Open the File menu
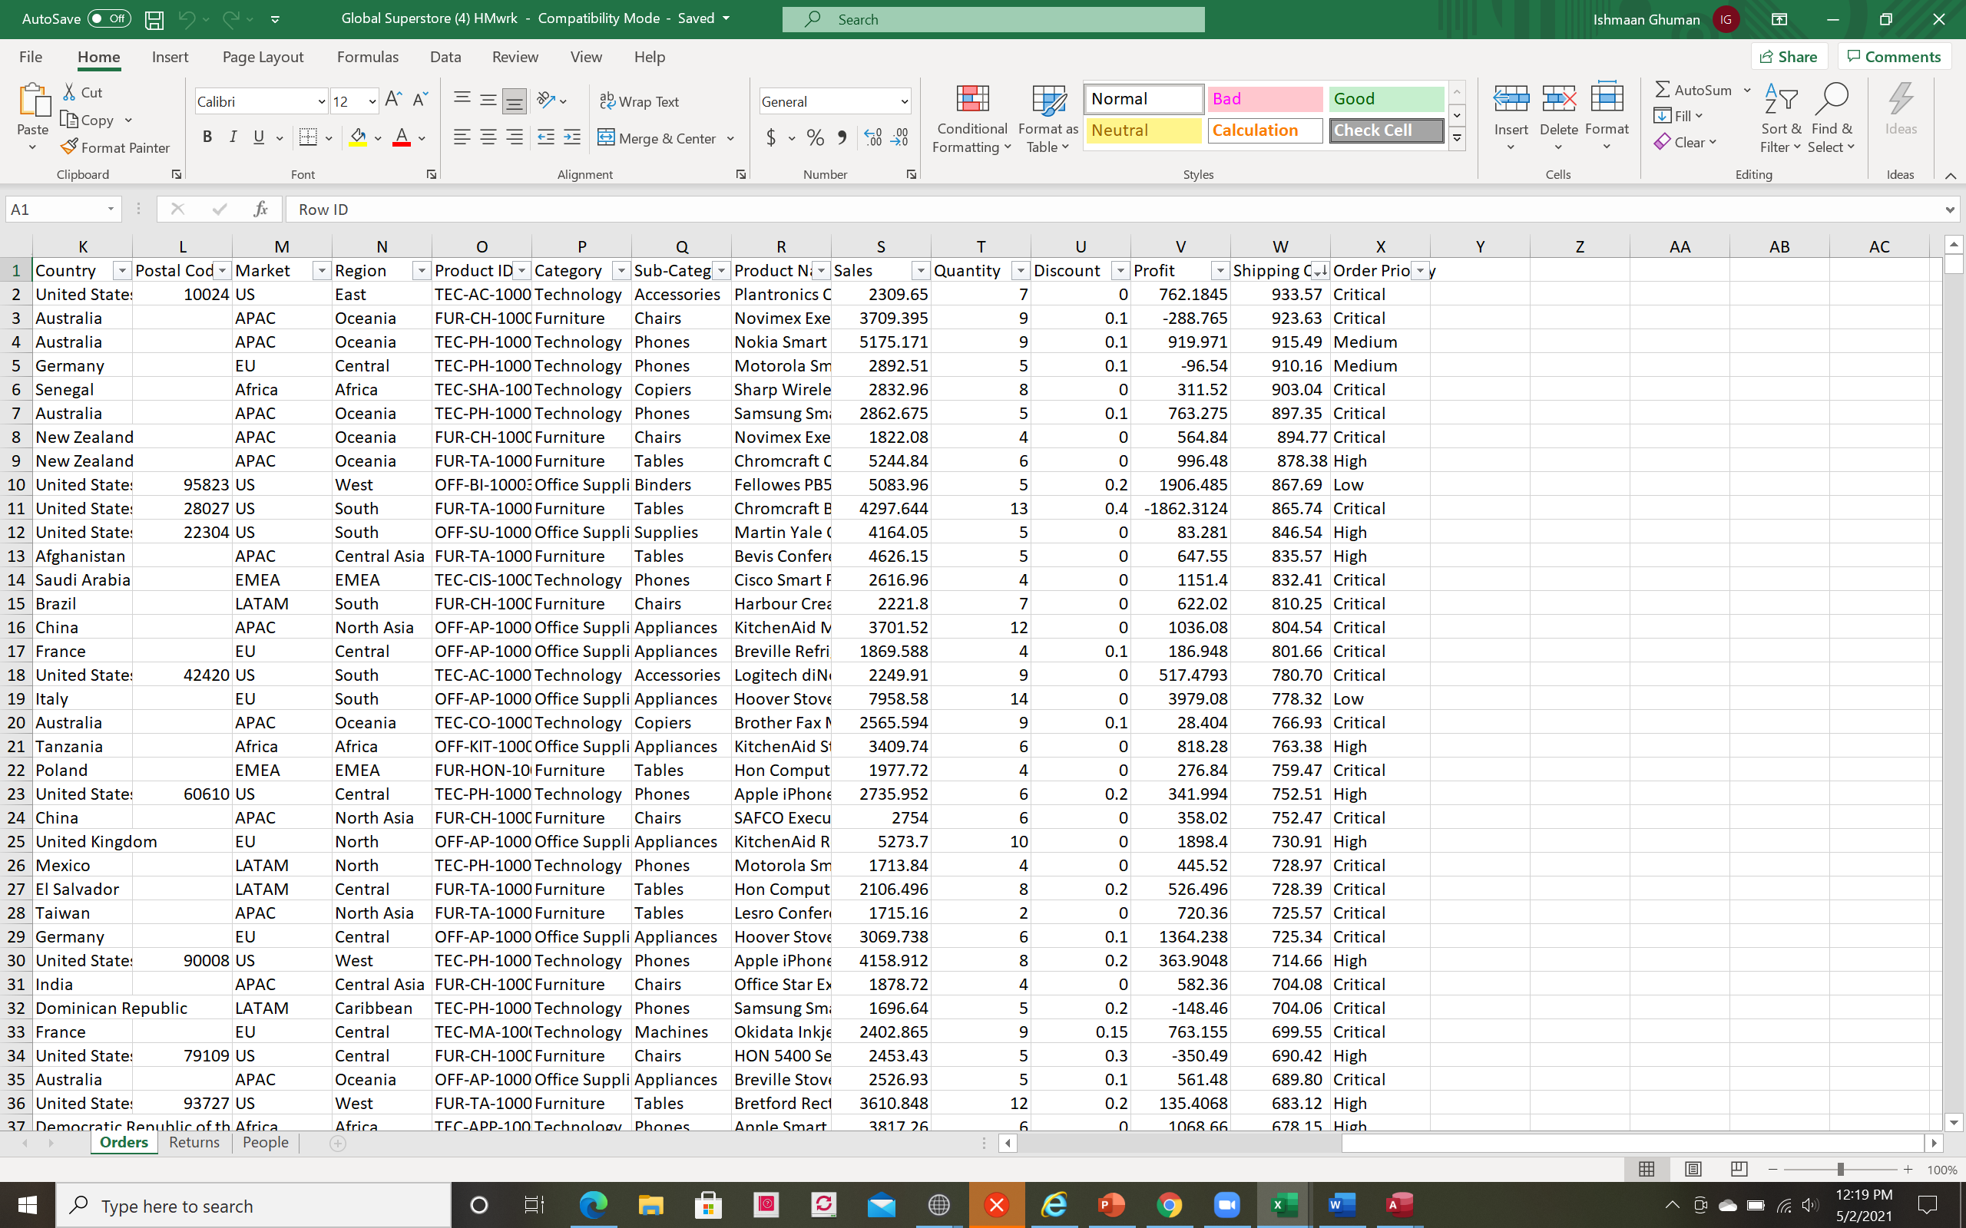1966x1228 pixels. (x=31, y=57)
